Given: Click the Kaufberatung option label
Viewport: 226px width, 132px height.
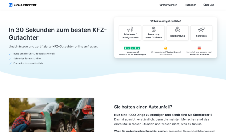Looking at the screenshot, I should (x=177, y=36).
